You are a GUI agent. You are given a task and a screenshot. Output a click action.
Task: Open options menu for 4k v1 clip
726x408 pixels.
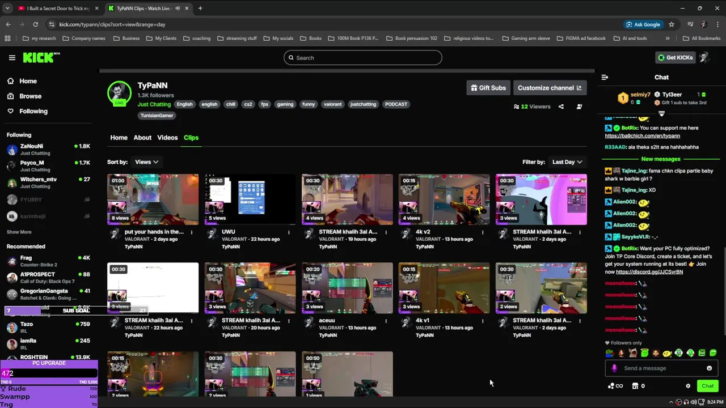click(x=483, y=321)
